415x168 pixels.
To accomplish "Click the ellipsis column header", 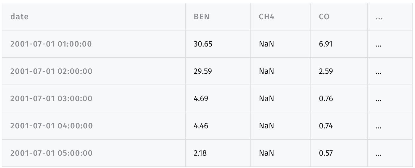I will click(x=379, y=17).
